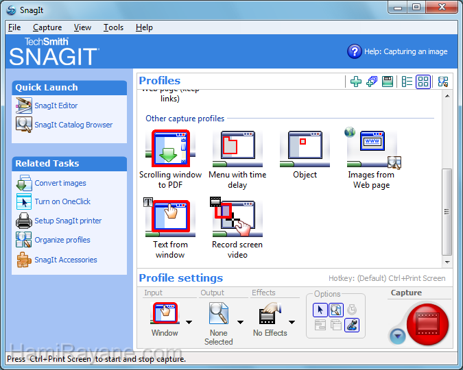Click the Organize profiles link
The width and height of the screenshot is (463, 370).
[x=62, y=240]
